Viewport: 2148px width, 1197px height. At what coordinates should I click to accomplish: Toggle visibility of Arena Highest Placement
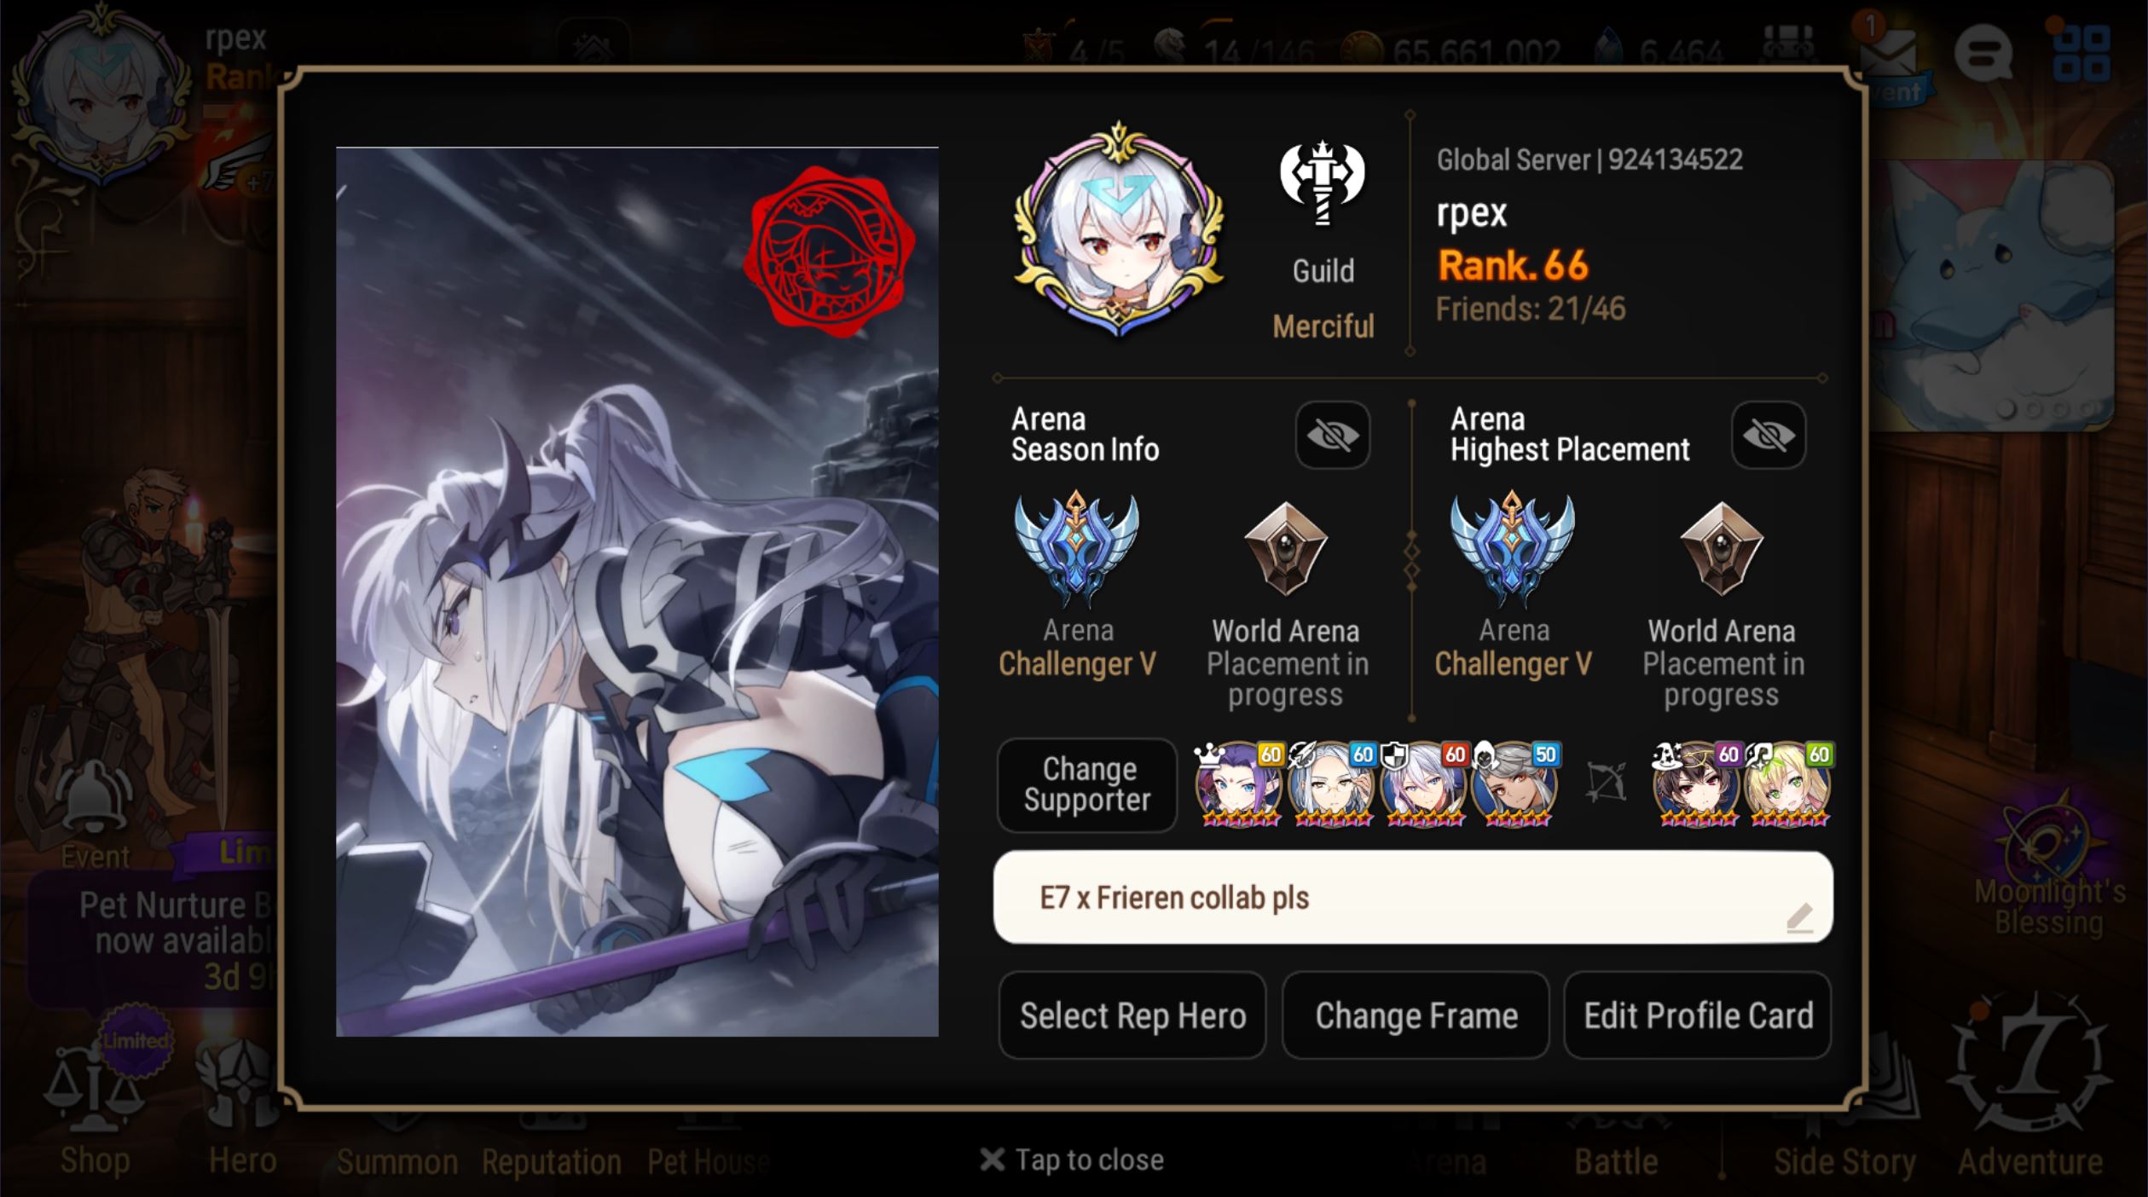pyautogui.click(x=1769, y=436)
